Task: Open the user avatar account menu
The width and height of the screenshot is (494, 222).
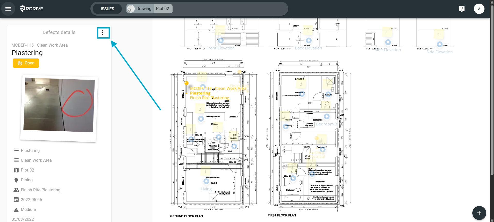Action: point(479,9)
